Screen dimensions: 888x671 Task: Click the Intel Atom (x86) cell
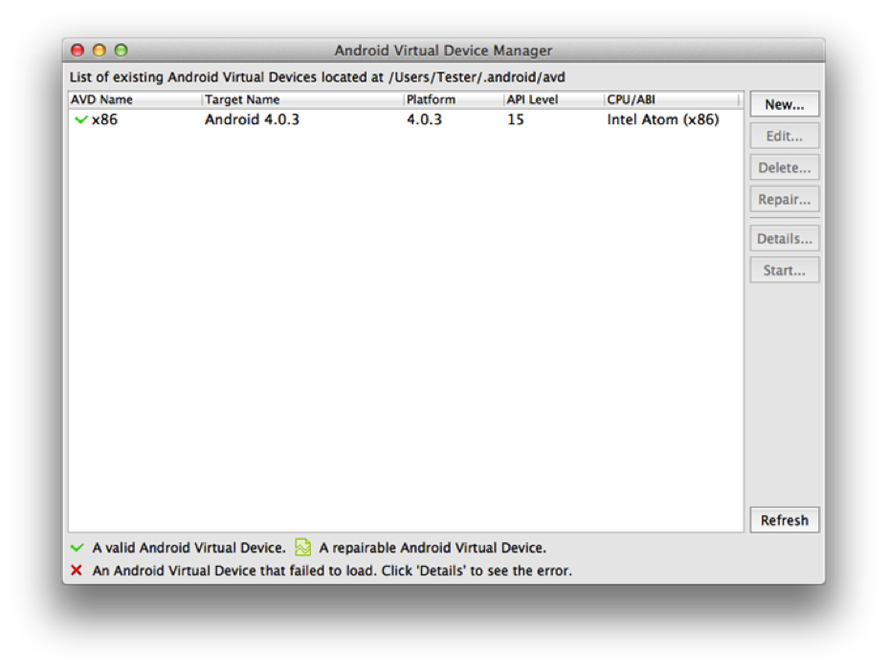pyautogui.click(x=662, y=120)
